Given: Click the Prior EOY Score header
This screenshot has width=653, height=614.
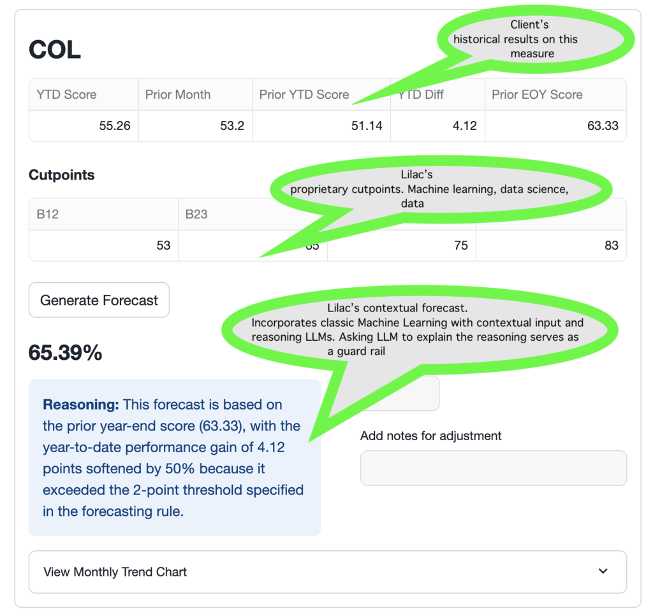Looking at the screenshot, I should pos(537,95).
